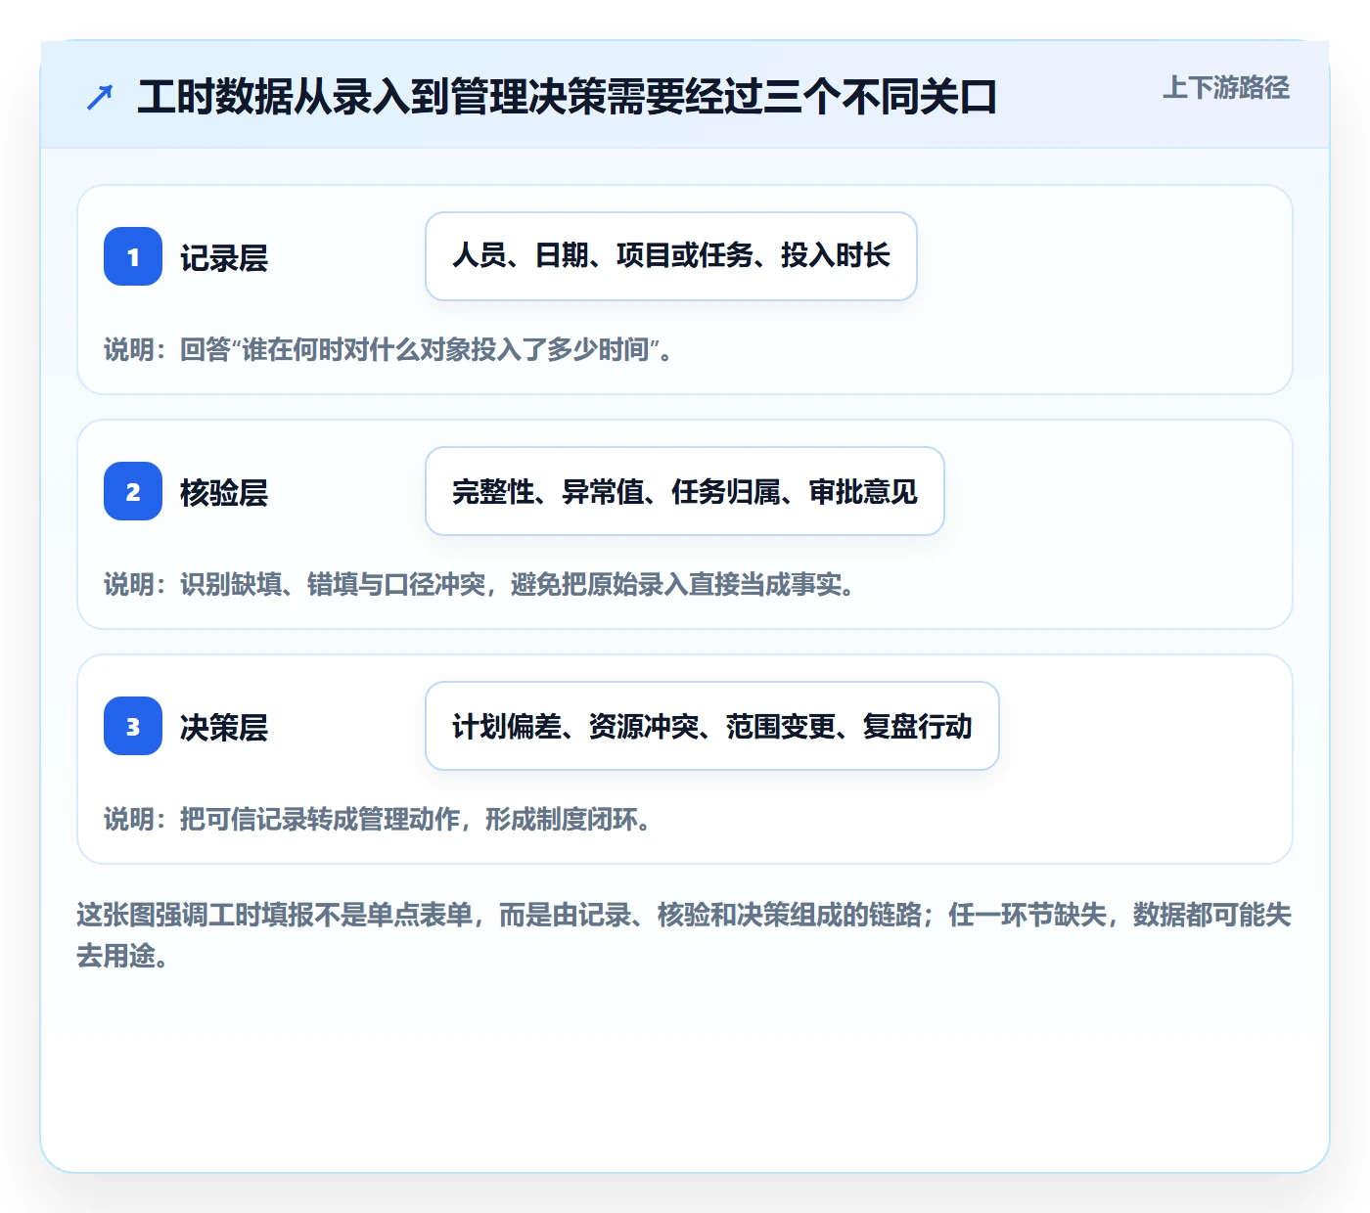Click the 人员、日期、项目或任务、投入时长 box

click(671, 256)
